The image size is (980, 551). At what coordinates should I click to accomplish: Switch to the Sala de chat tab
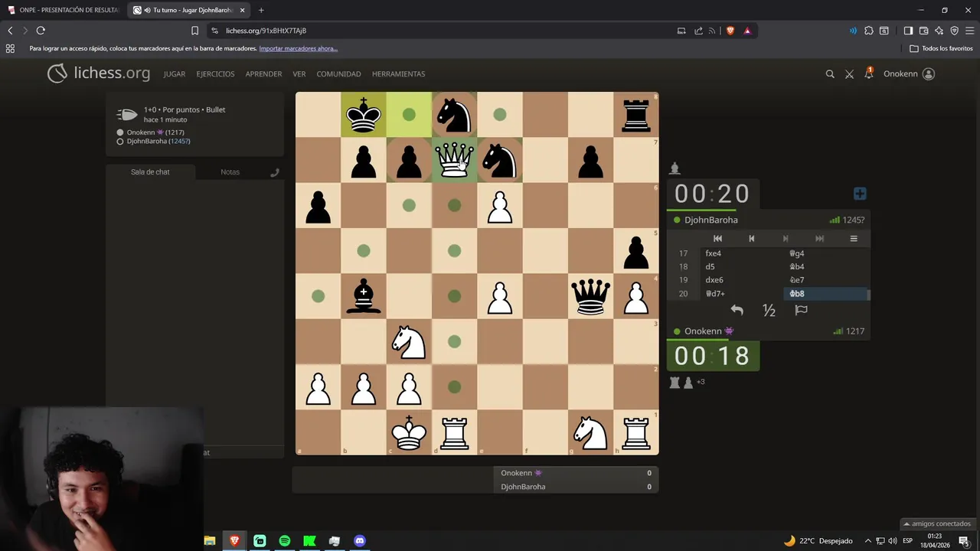(x=150, y=172)
